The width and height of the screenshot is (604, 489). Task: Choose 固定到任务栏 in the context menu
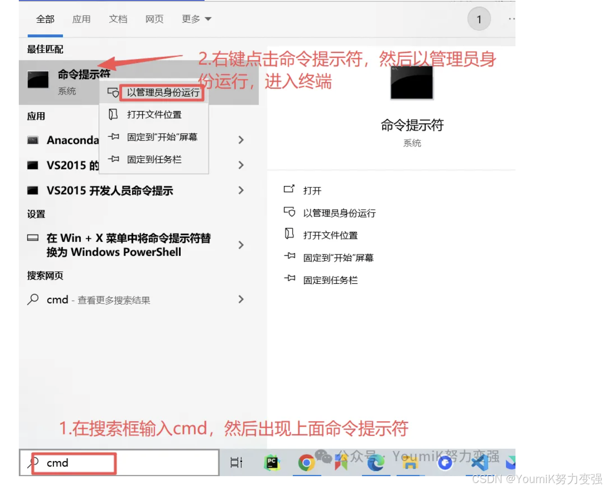point(154,159)
